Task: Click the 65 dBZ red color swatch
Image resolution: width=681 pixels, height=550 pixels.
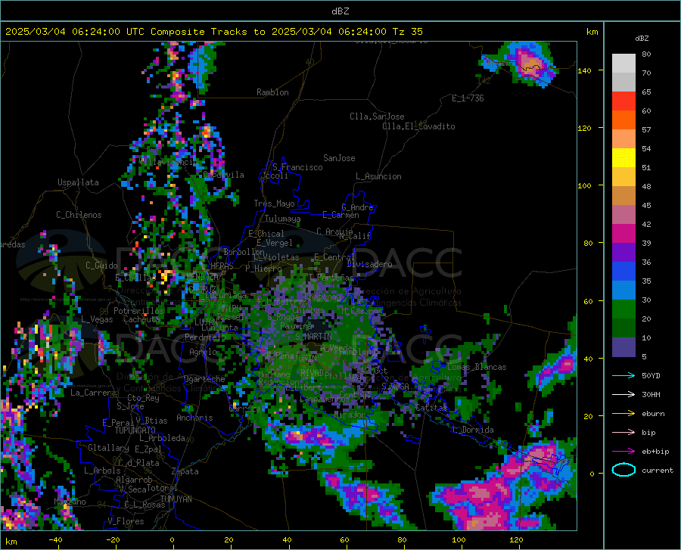Action: tap(623, 101)
